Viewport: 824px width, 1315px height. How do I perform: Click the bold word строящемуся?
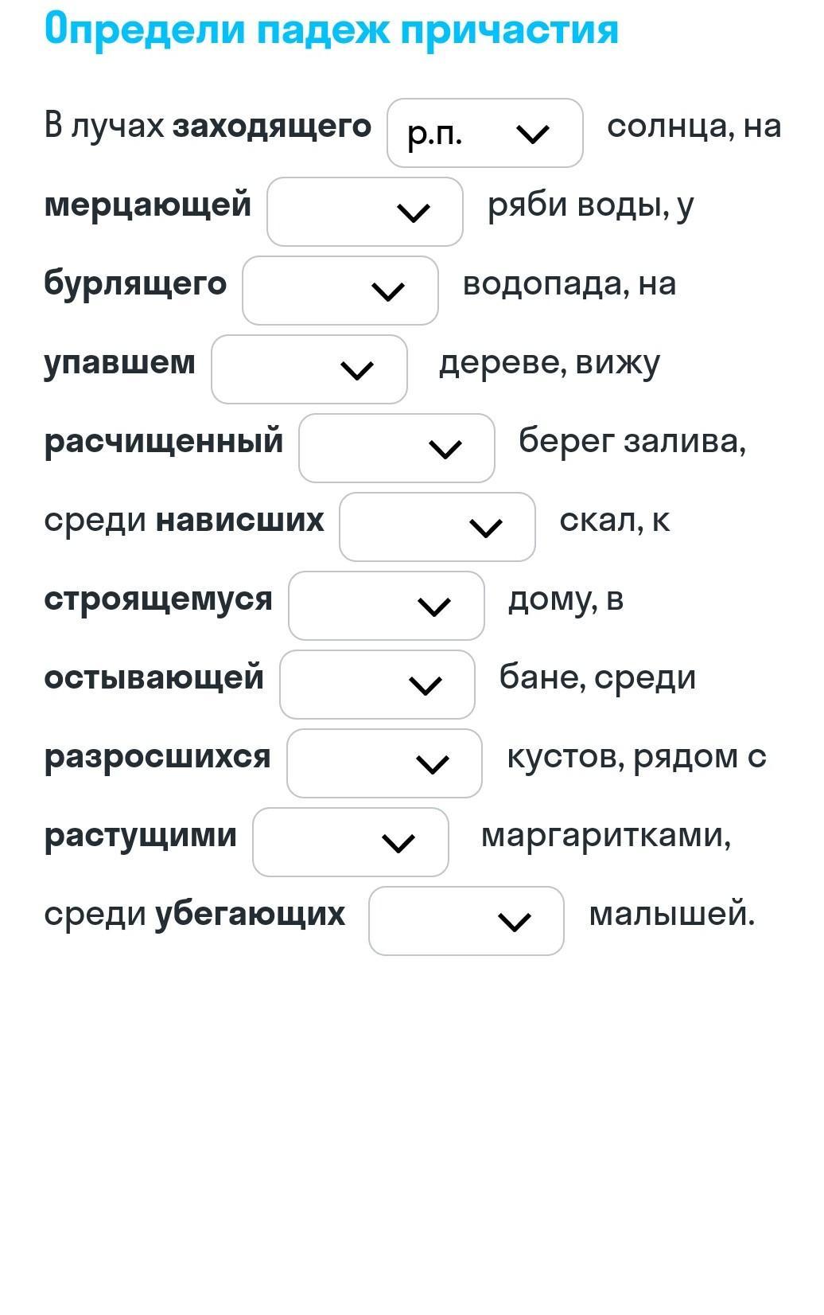coord(158,599)
